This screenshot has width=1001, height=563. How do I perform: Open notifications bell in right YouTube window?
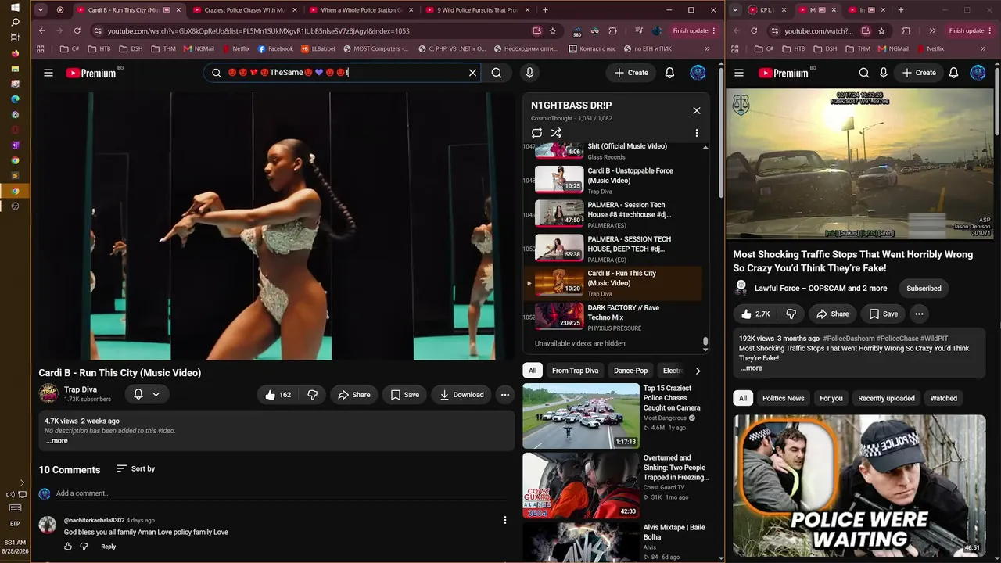[953, 73]
